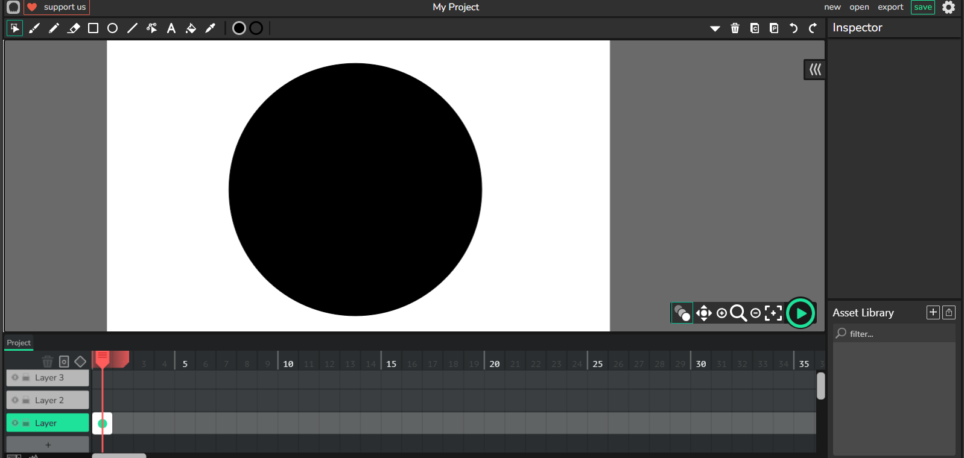Click the timeline delete trash icon
This screenshot has height=458, width=964.
point(48,362)
